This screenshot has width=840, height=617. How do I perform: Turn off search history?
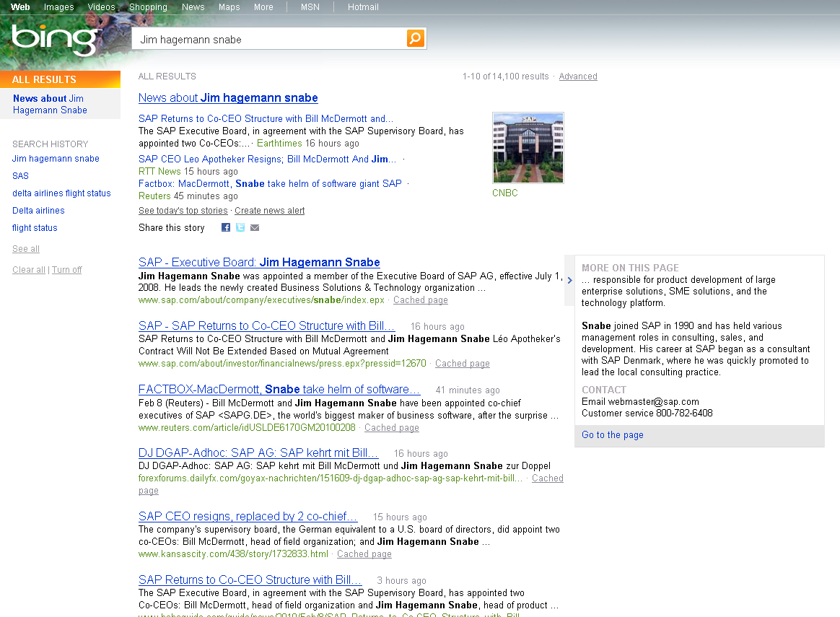tap(66, 270)
